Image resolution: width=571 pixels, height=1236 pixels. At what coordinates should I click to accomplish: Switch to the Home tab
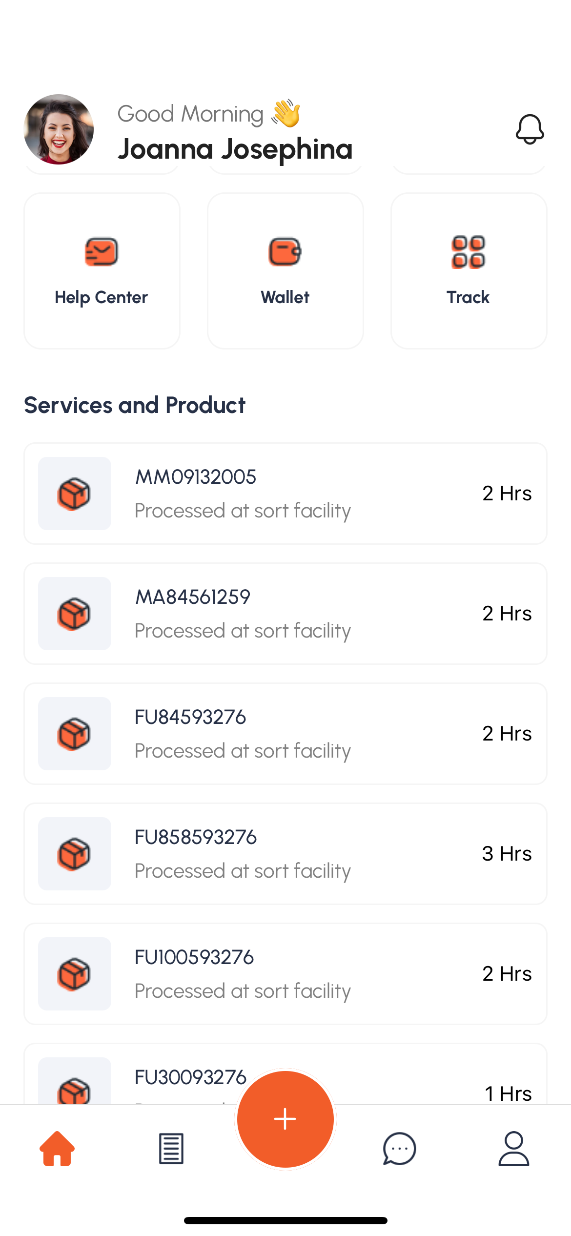[57, 1149]
